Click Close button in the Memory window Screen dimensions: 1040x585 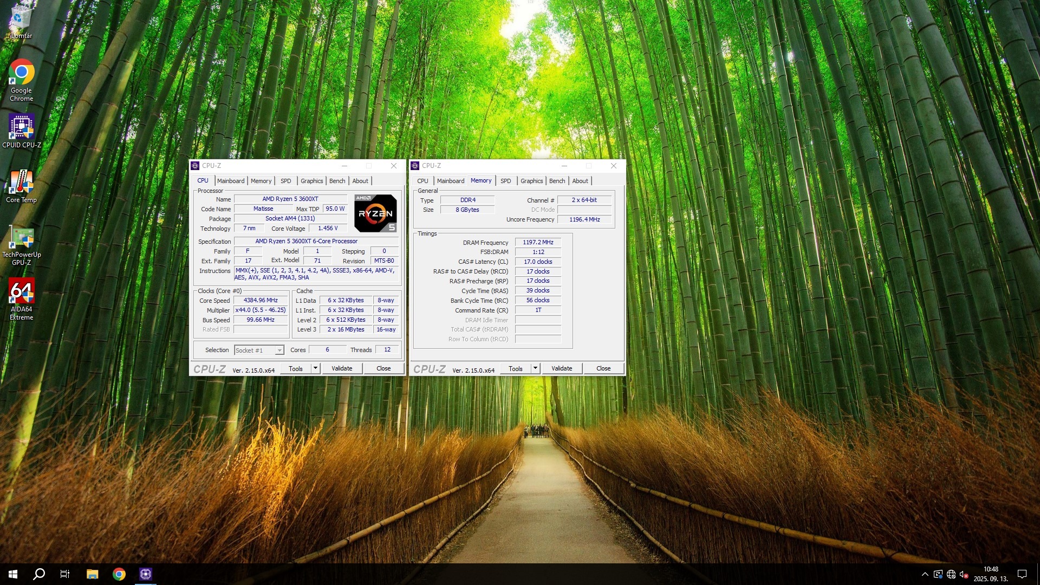603,368
